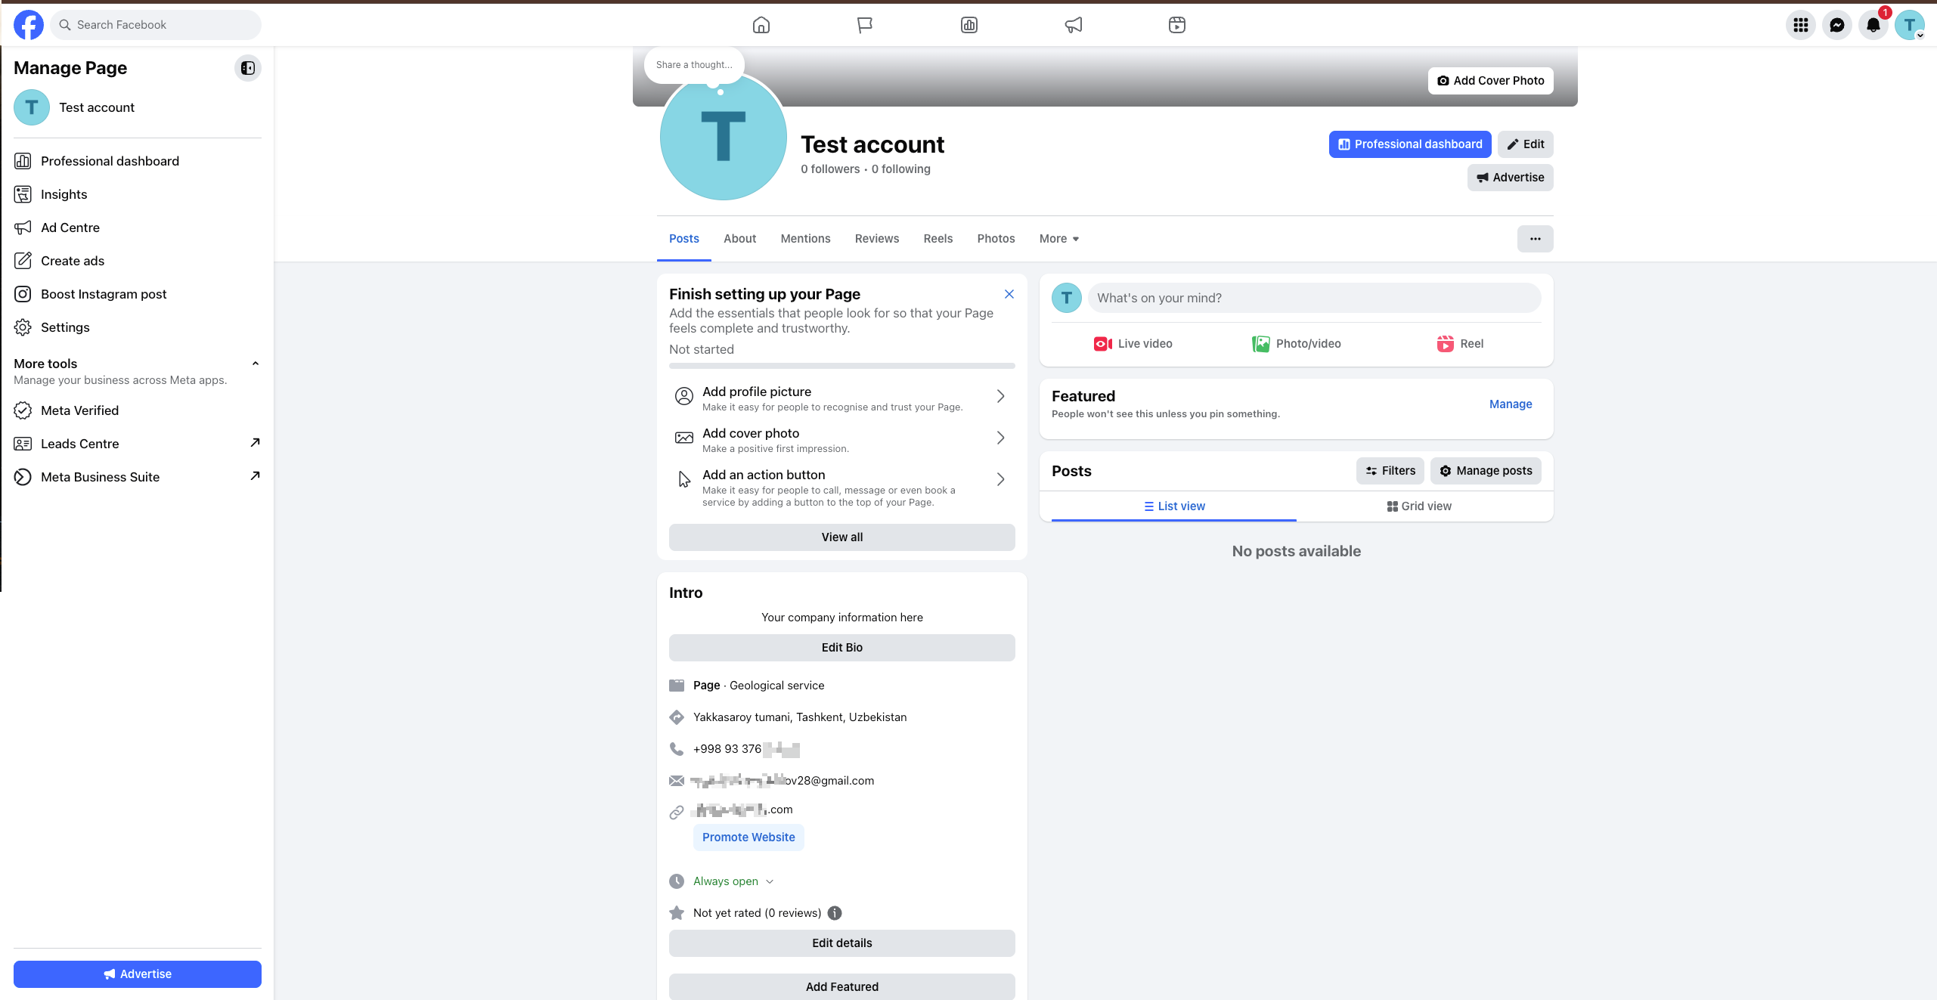Open the Filters button in Posts
Image resolution: width=1937 pixels, height=1000 pixels.
[x=1390, y=471]
